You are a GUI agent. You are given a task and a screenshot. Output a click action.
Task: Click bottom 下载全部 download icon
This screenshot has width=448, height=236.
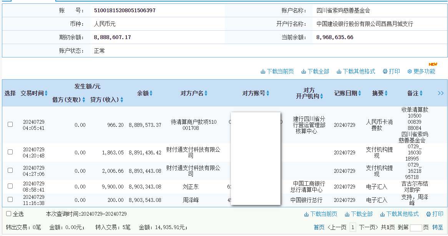(347, 214)
